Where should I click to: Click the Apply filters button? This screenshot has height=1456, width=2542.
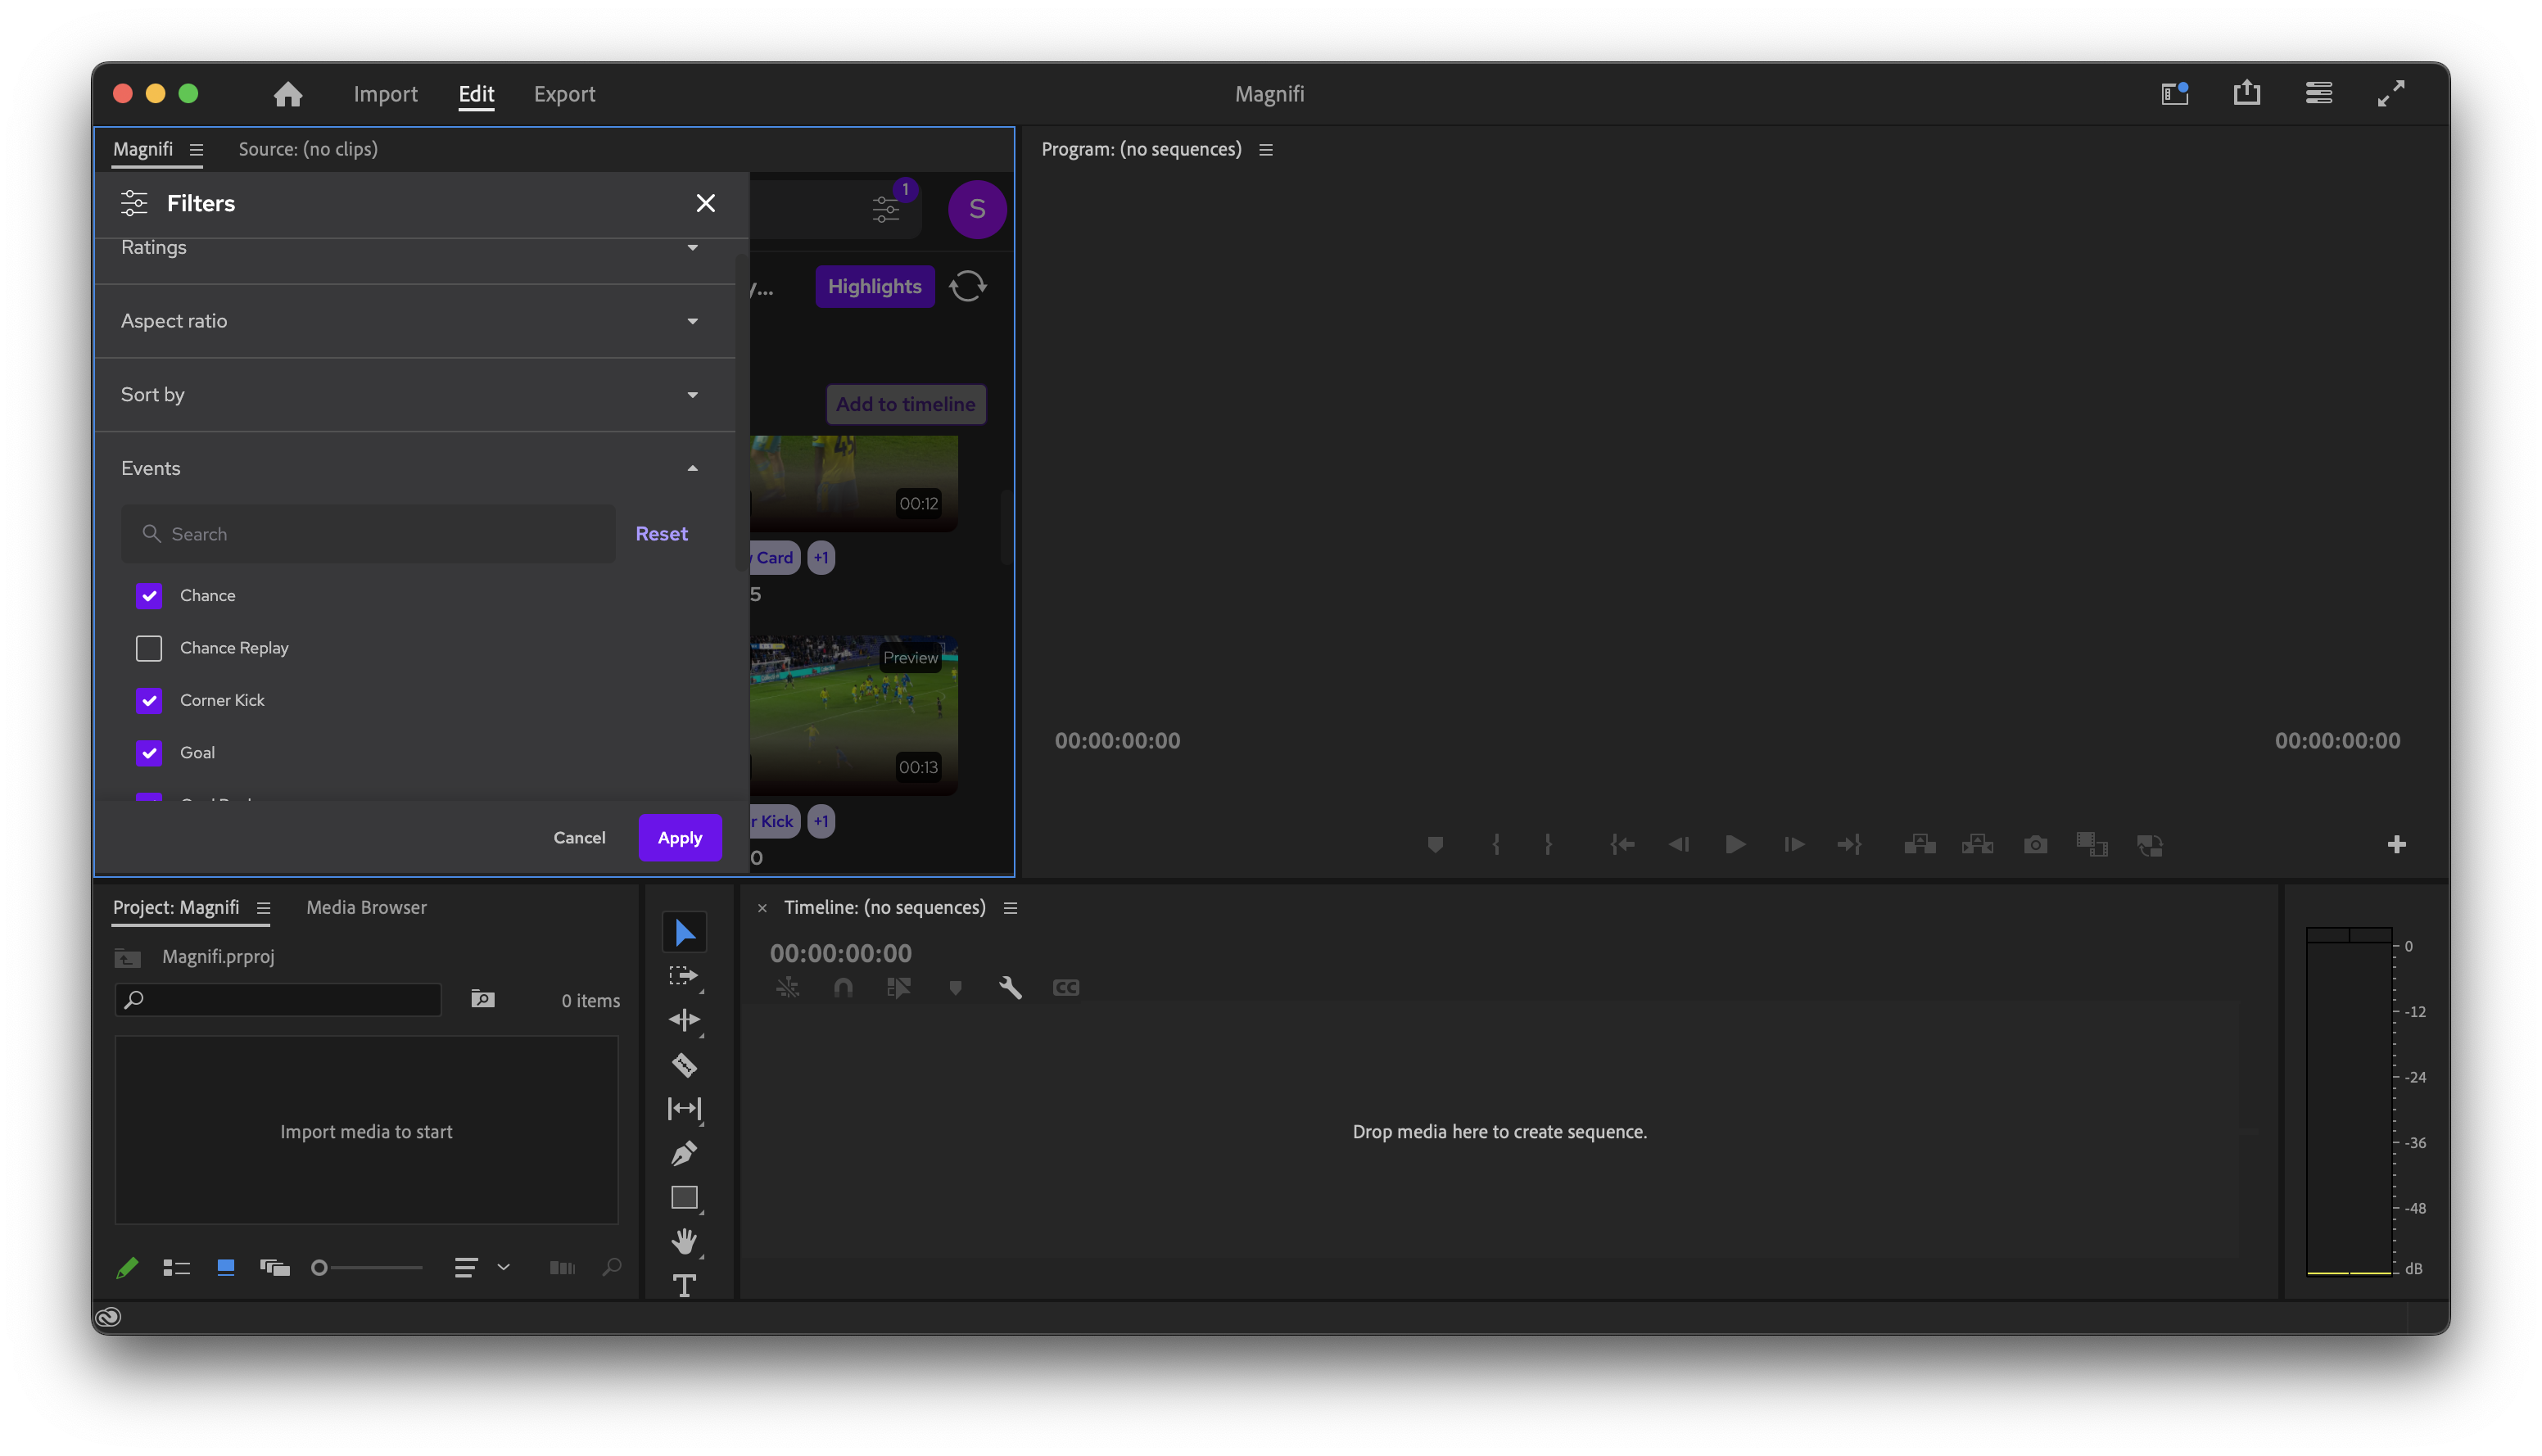679,838
